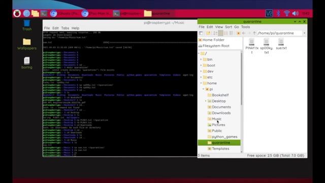325x183 pixels.
Task: Go to home folder via toolbar icon
Action: pos(238,33)
